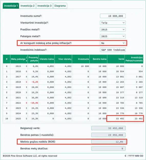Screen dimensions: 146x160
Task: Edit the Investuota suma amount field
Action: point(113,16)
